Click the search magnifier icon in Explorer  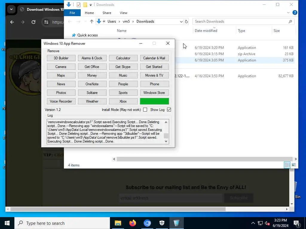tap(290, 21)
